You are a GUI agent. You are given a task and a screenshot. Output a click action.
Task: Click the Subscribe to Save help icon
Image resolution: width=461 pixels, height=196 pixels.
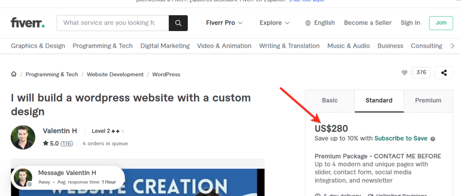tap(433, 139)
